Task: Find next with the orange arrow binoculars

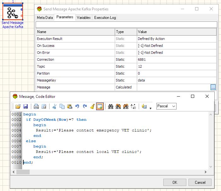Action: (x=118, y=106)
